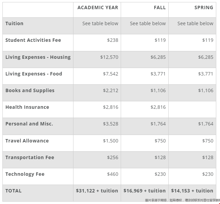Click the Technology Fee row label
Viewport: 220px width, 204px height.
[25, 174]
